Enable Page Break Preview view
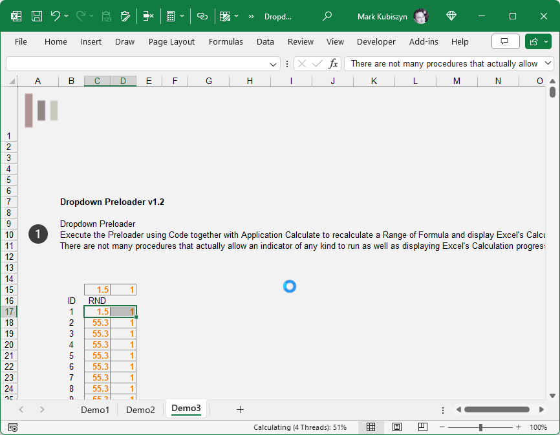 pos(422,427)
